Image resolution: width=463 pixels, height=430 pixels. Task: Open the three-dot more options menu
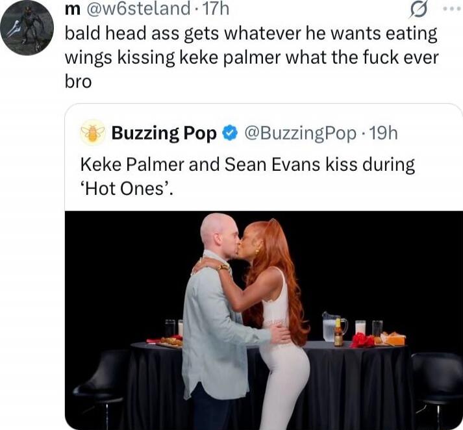[x=452, y=9]
